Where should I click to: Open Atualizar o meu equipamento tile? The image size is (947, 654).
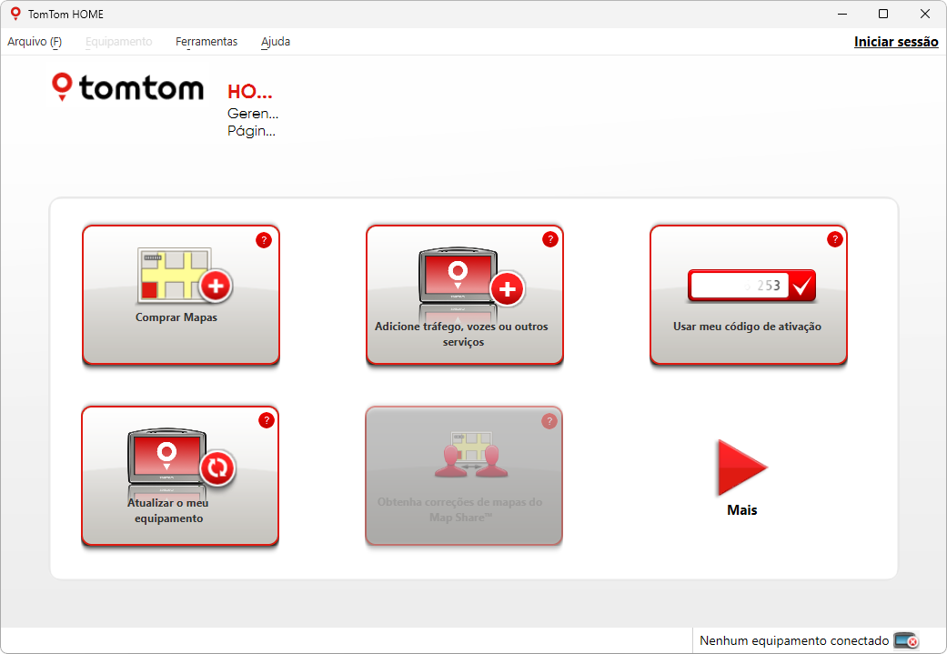coord(180,476)
